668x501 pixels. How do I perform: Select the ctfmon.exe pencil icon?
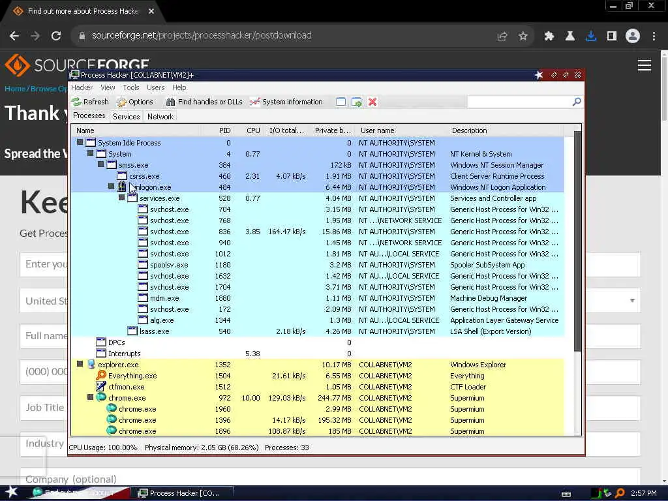coord(101,386)
